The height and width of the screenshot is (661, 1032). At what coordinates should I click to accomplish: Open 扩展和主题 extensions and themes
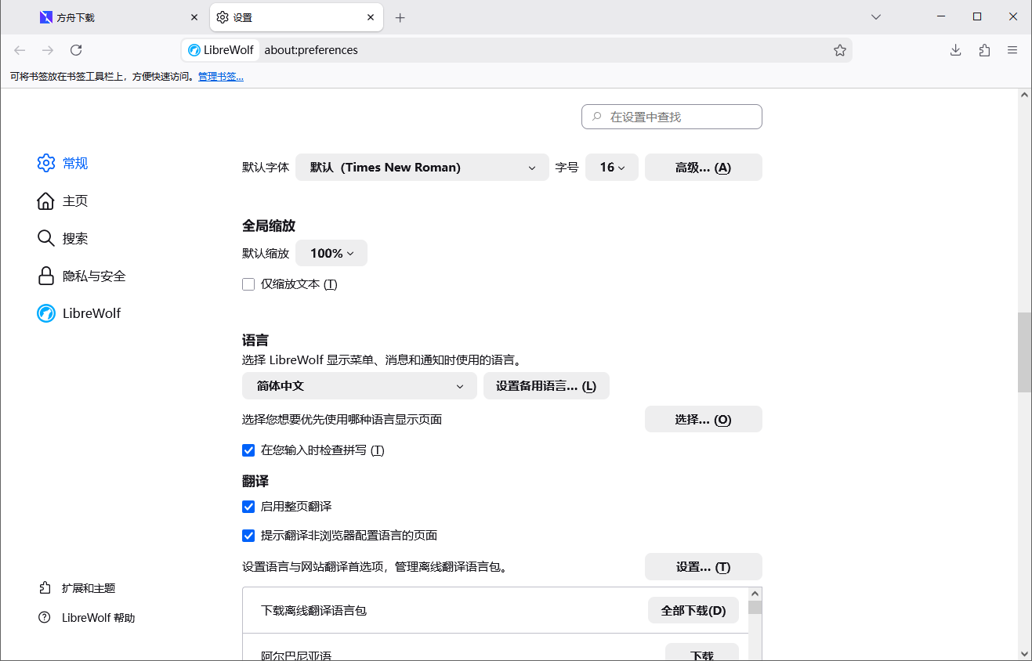point(89,587)
